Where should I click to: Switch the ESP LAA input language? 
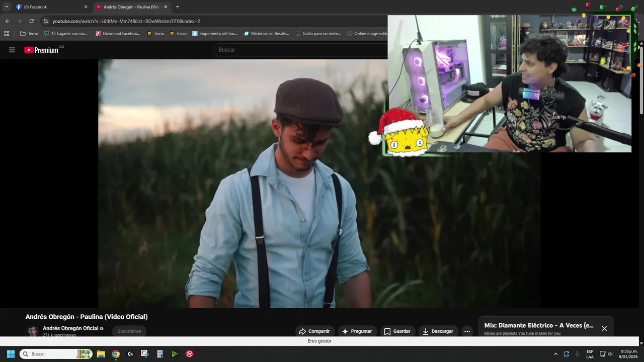(x=590, y=354)
